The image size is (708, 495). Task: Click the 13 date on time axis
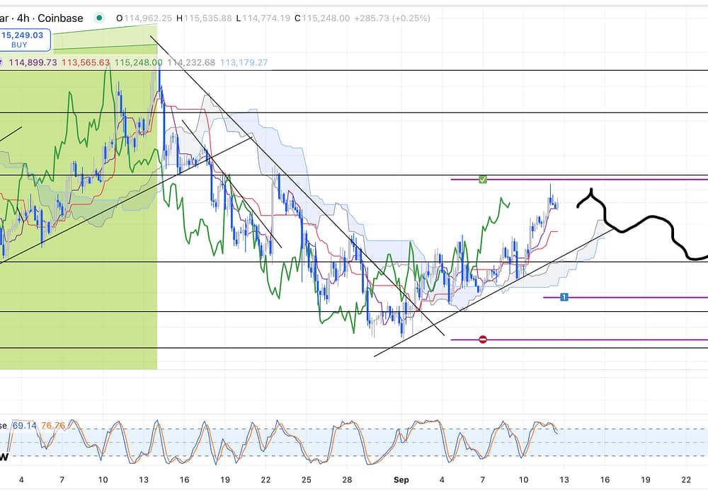[563, 479]
